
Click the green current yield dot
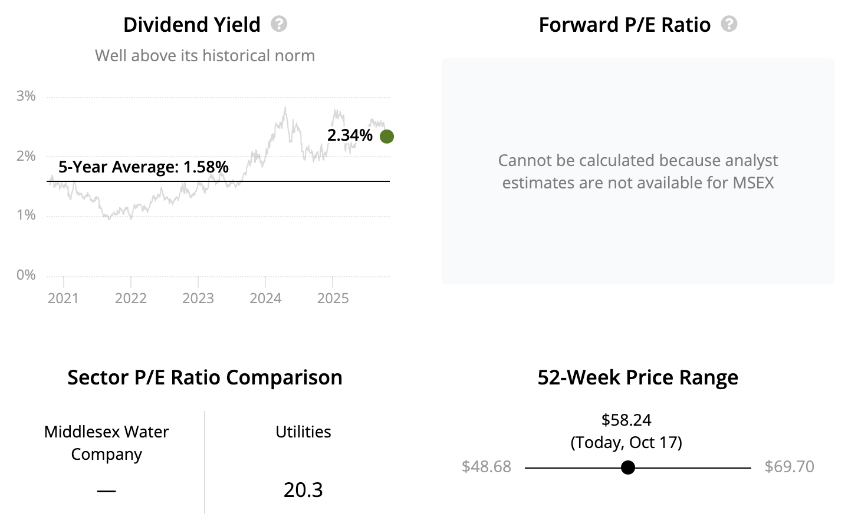point(387,137)
